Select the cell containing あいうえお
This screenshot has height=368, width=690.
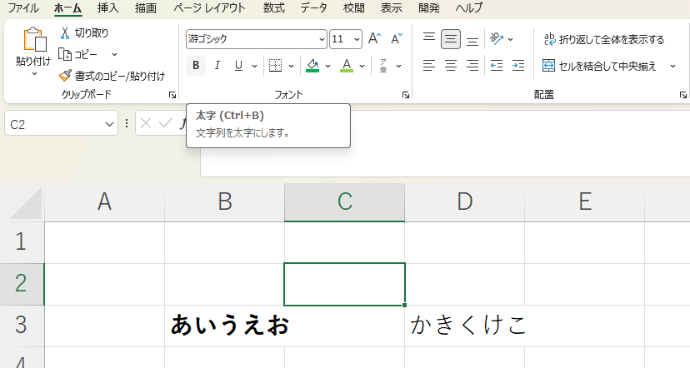(224, 326)
